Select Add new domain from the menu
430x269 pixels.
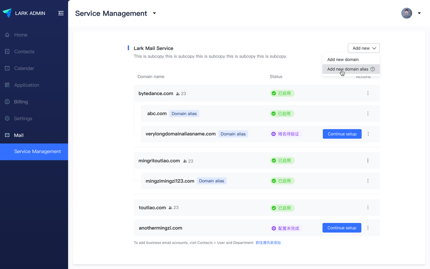pyautogui.click(x=343, y=60)
